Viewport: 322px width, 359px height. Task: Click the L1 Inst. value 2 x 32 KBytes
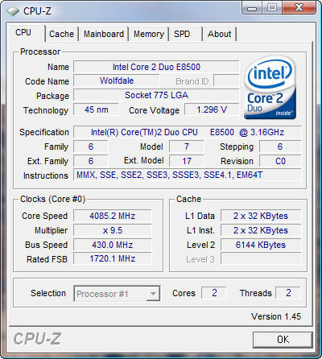tap(261, 230)
